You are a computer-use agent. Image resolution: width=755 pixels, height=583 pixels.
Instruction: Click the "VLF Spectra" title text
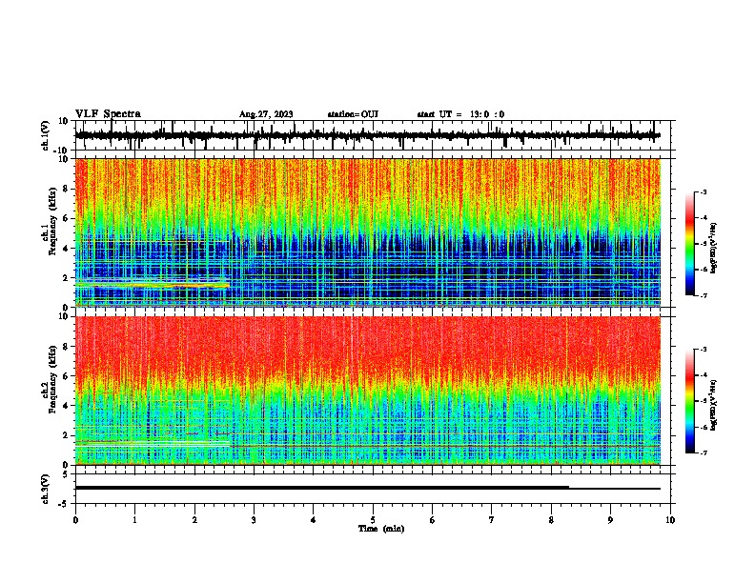point(108,113)
